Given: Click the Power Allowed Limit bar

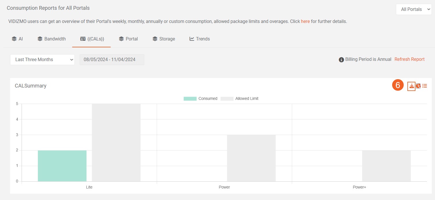Looking at the screenshot, I should (251, 158).
